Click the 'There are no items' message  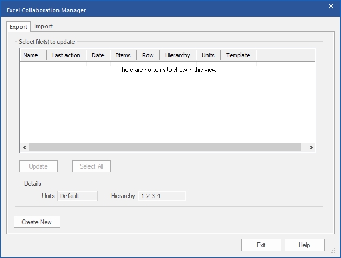168,70
